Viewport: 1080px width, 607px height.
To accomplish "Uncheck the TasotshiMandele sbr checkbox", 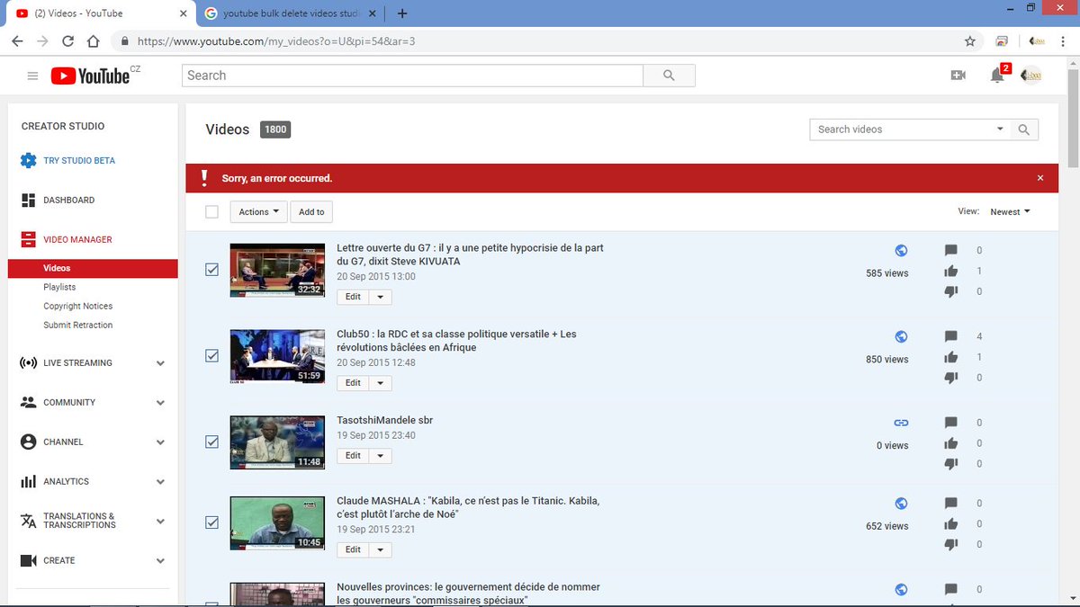I will 211,442.
